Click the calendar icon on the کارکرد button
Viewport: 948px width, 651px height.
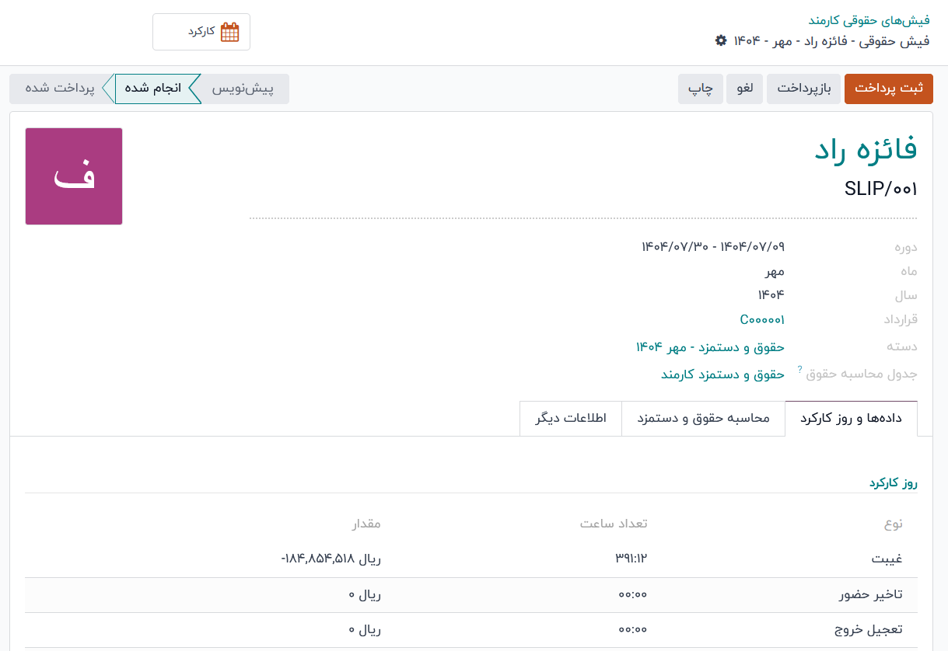click(229, 32)
